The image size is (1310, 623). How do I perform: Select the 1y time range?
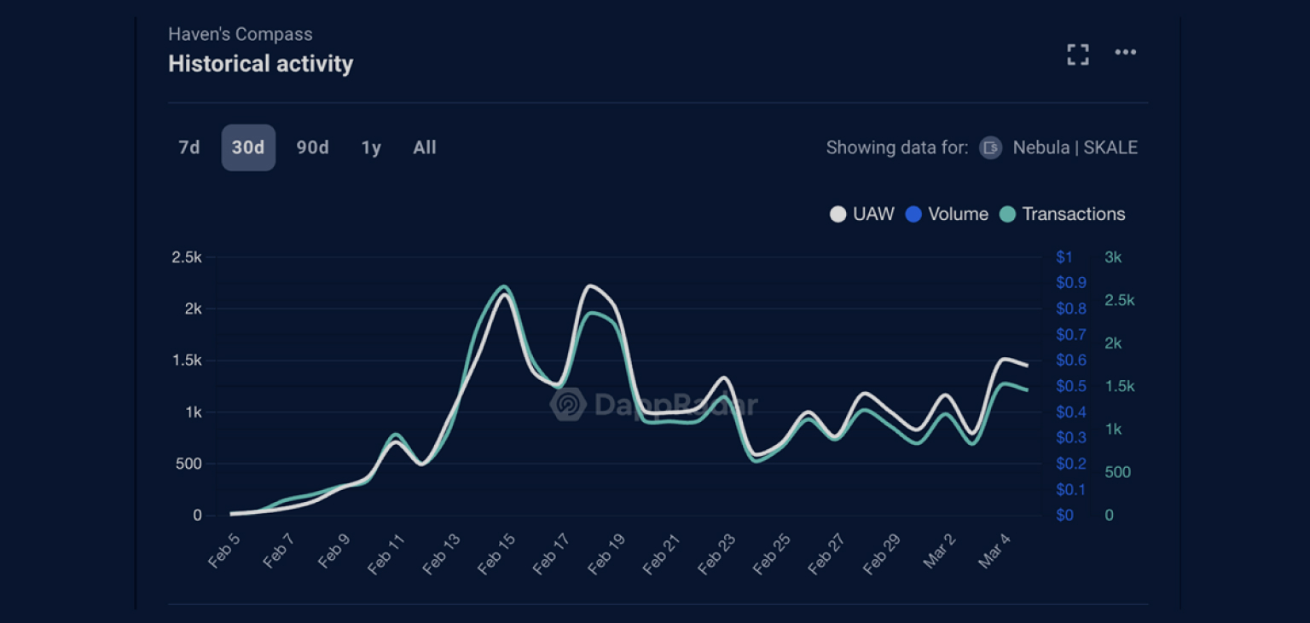tap(371, 147)
